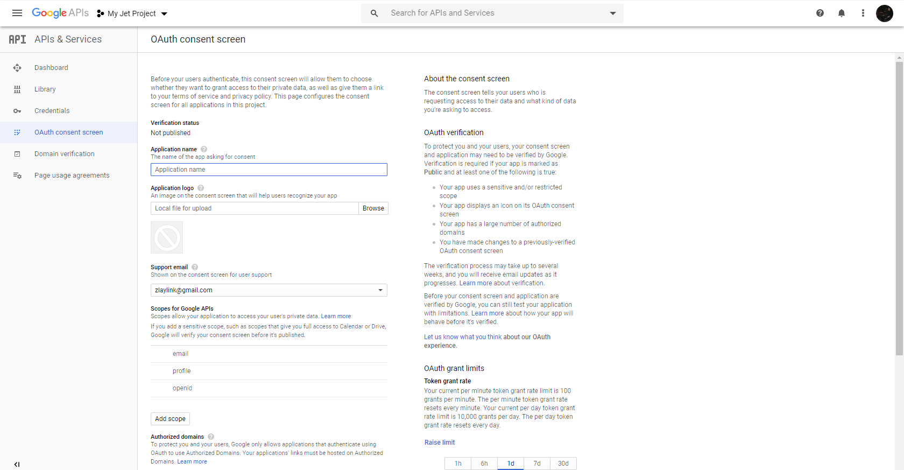Click the search magnifier icon
Viewport: 904px width, 470px height.
point(375,13)
